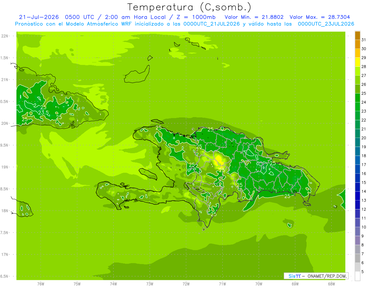Click the 25 contour label south of Hispaniola
The image size is (372, 288).
[213, 214]
